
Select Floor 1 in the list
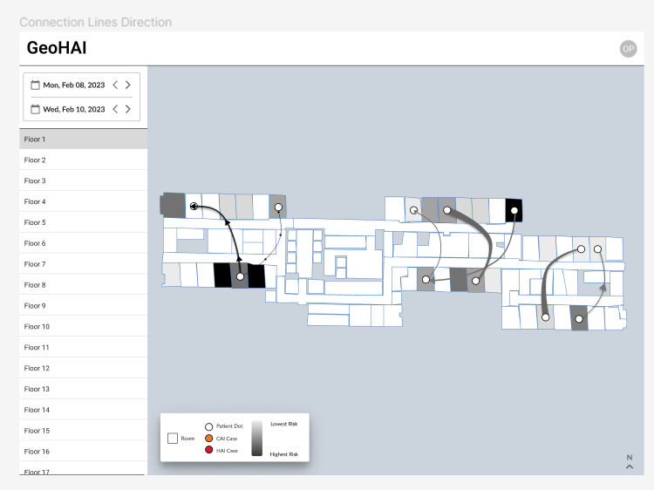tap(84, 140)
